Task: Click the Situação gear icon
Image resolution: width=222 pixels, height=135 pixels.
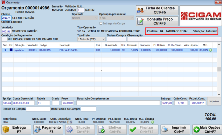Action: pyautogui.click(x=69, y=129)
